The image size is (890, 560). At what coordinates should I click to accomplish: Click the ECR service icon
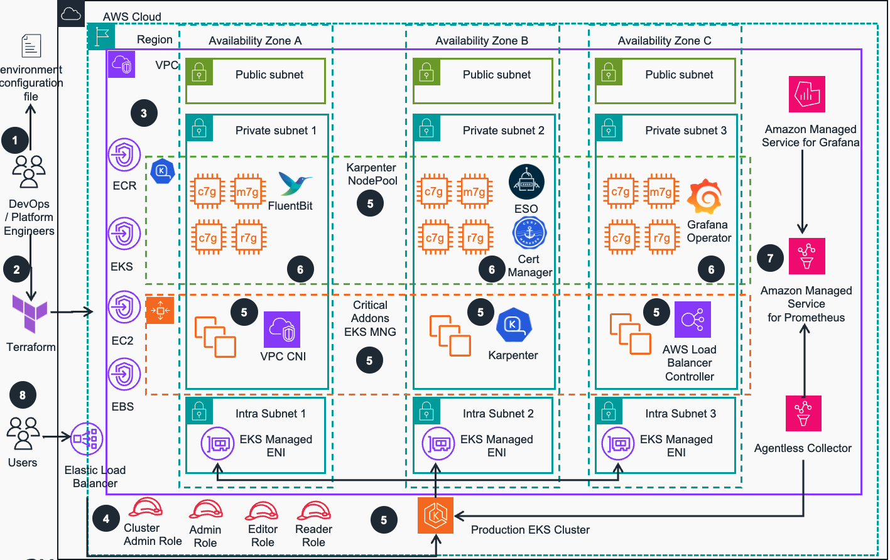click(124, 156)
